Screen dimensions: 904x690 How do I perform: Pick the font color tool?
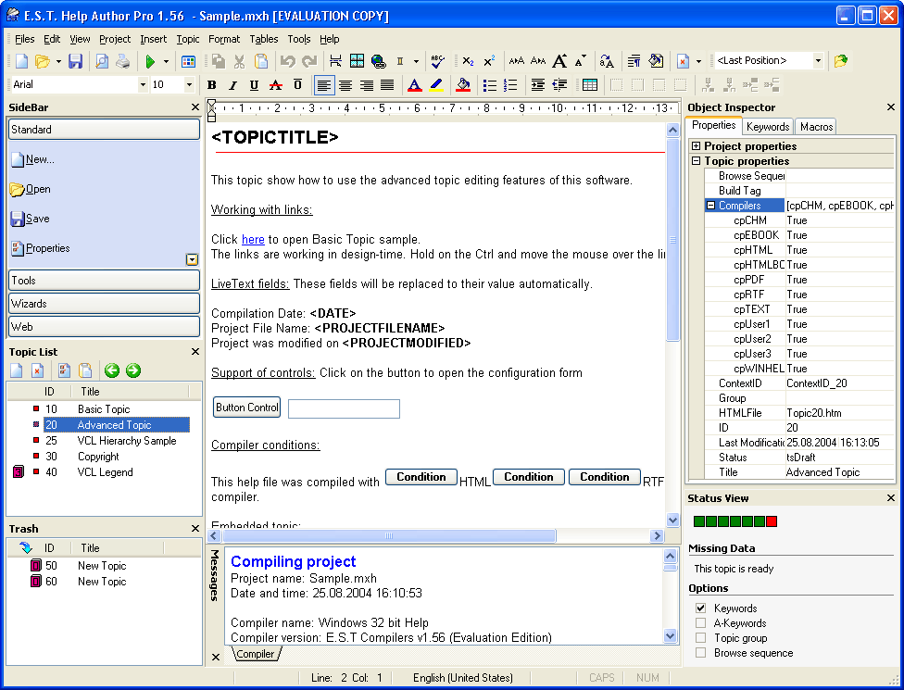point(413,85)
